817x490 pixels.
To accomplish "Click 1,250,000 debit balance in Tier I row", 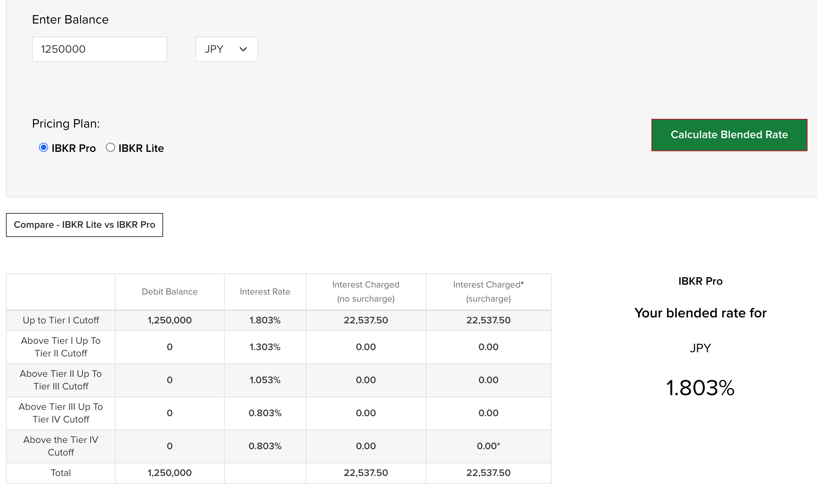I will click(169, 320).
